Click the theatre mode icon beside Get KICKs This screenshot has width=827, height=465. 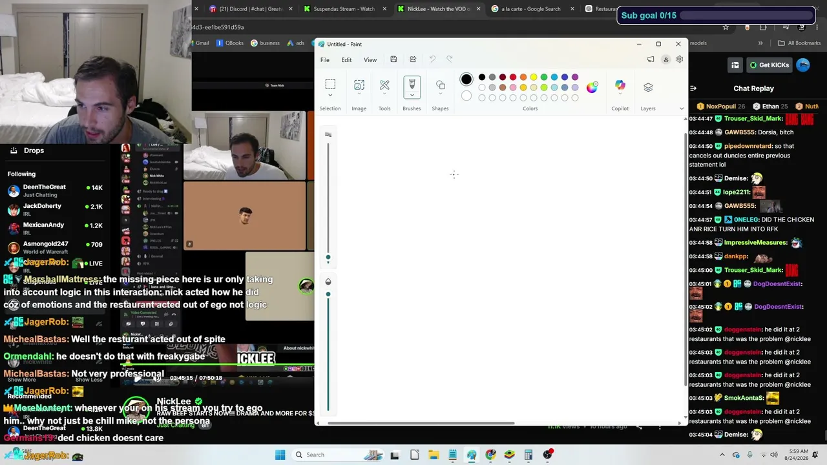pos(735,65)
